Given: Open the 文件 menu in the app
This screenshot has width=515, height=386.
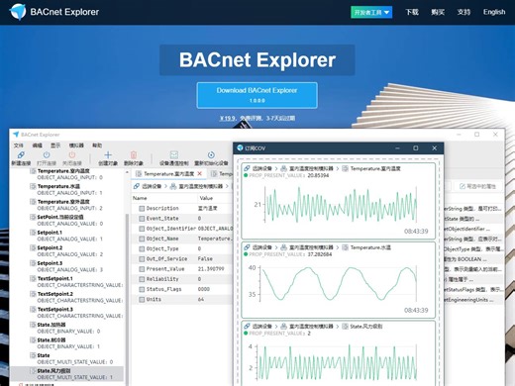Looking at the screenshot, I should pos(19,145).
